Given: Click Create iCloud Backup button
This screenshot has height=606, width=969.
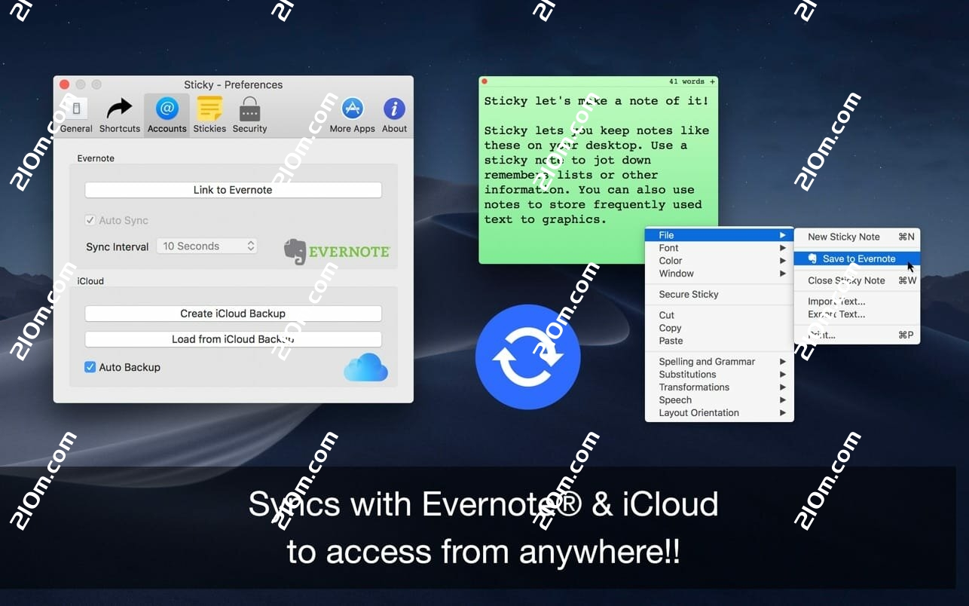Looking at the screenshot, I should tap(233, 314).
